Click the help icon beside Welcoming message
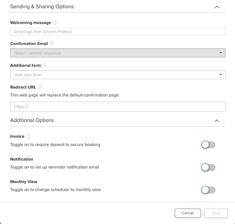Image resolution: width=235 pixels, height=224 pixels. pyautogui.click(x=55, y=23)
